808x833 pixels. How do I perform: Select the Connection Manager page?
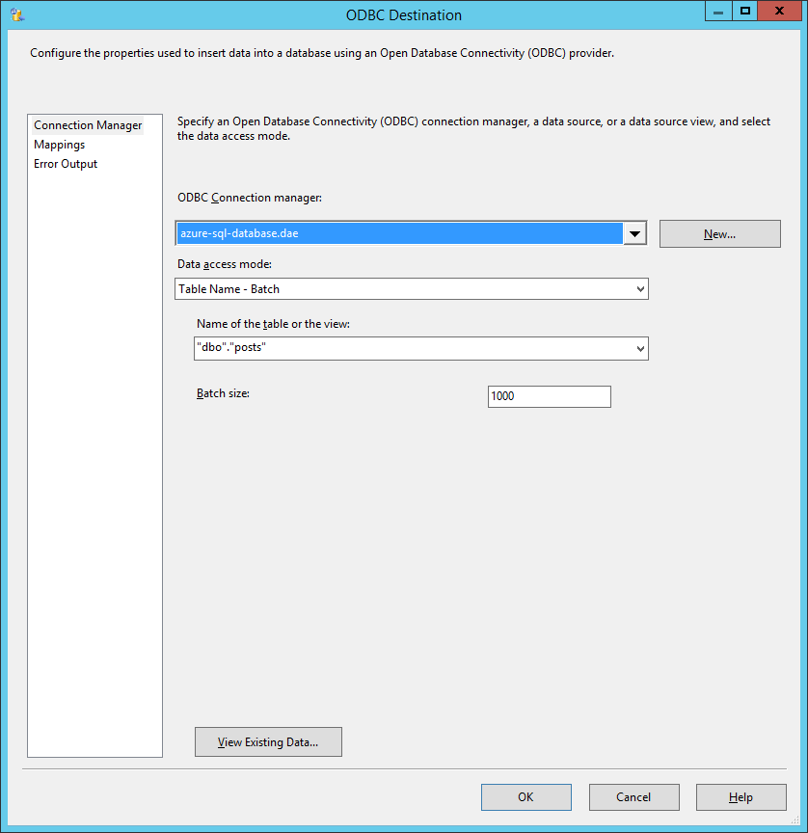pyautogui.click(x=87, y=124)
